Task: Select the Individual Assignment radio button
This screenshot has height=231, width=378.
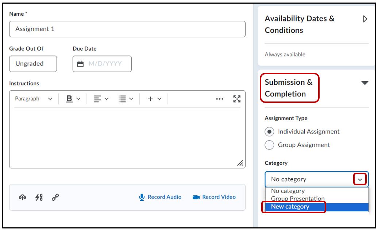Action: tap(270, 132)
